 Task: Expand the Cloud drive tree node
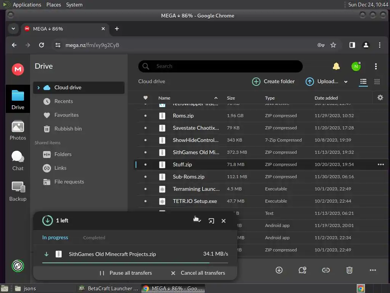coord(38,87)
